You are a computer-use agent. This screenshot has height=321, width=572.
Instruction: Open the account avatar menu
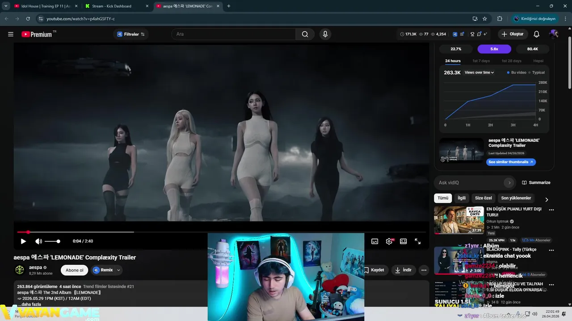554,34
